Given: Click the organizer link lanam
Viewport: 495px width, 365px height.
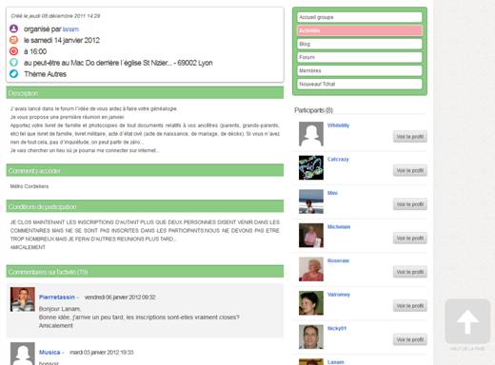Looking at the screenshot, I should [70, 29].
